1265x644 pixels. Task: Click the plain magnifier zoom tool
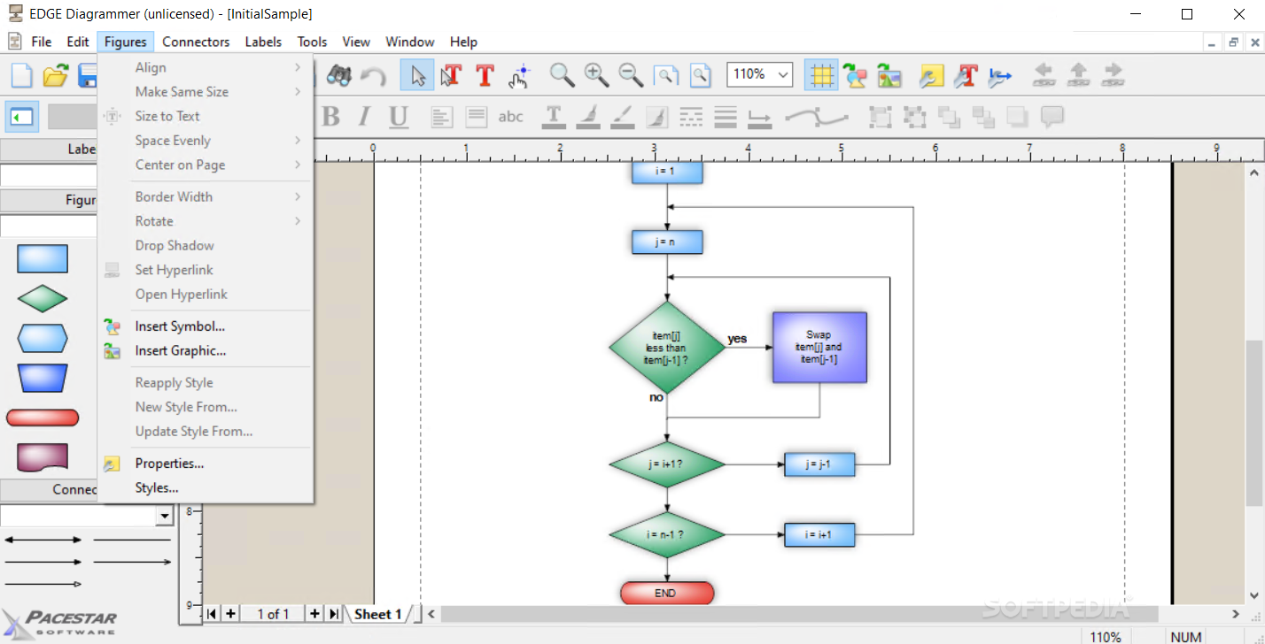pyautogui.click(x=562, y=75)
